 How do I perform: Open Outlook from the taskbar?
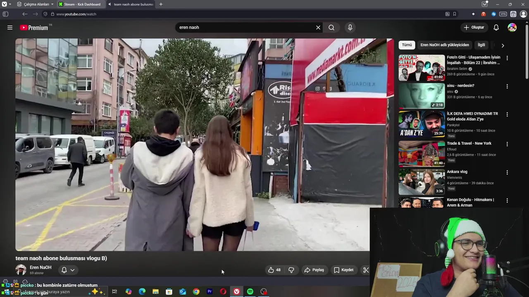click(183, 292)
